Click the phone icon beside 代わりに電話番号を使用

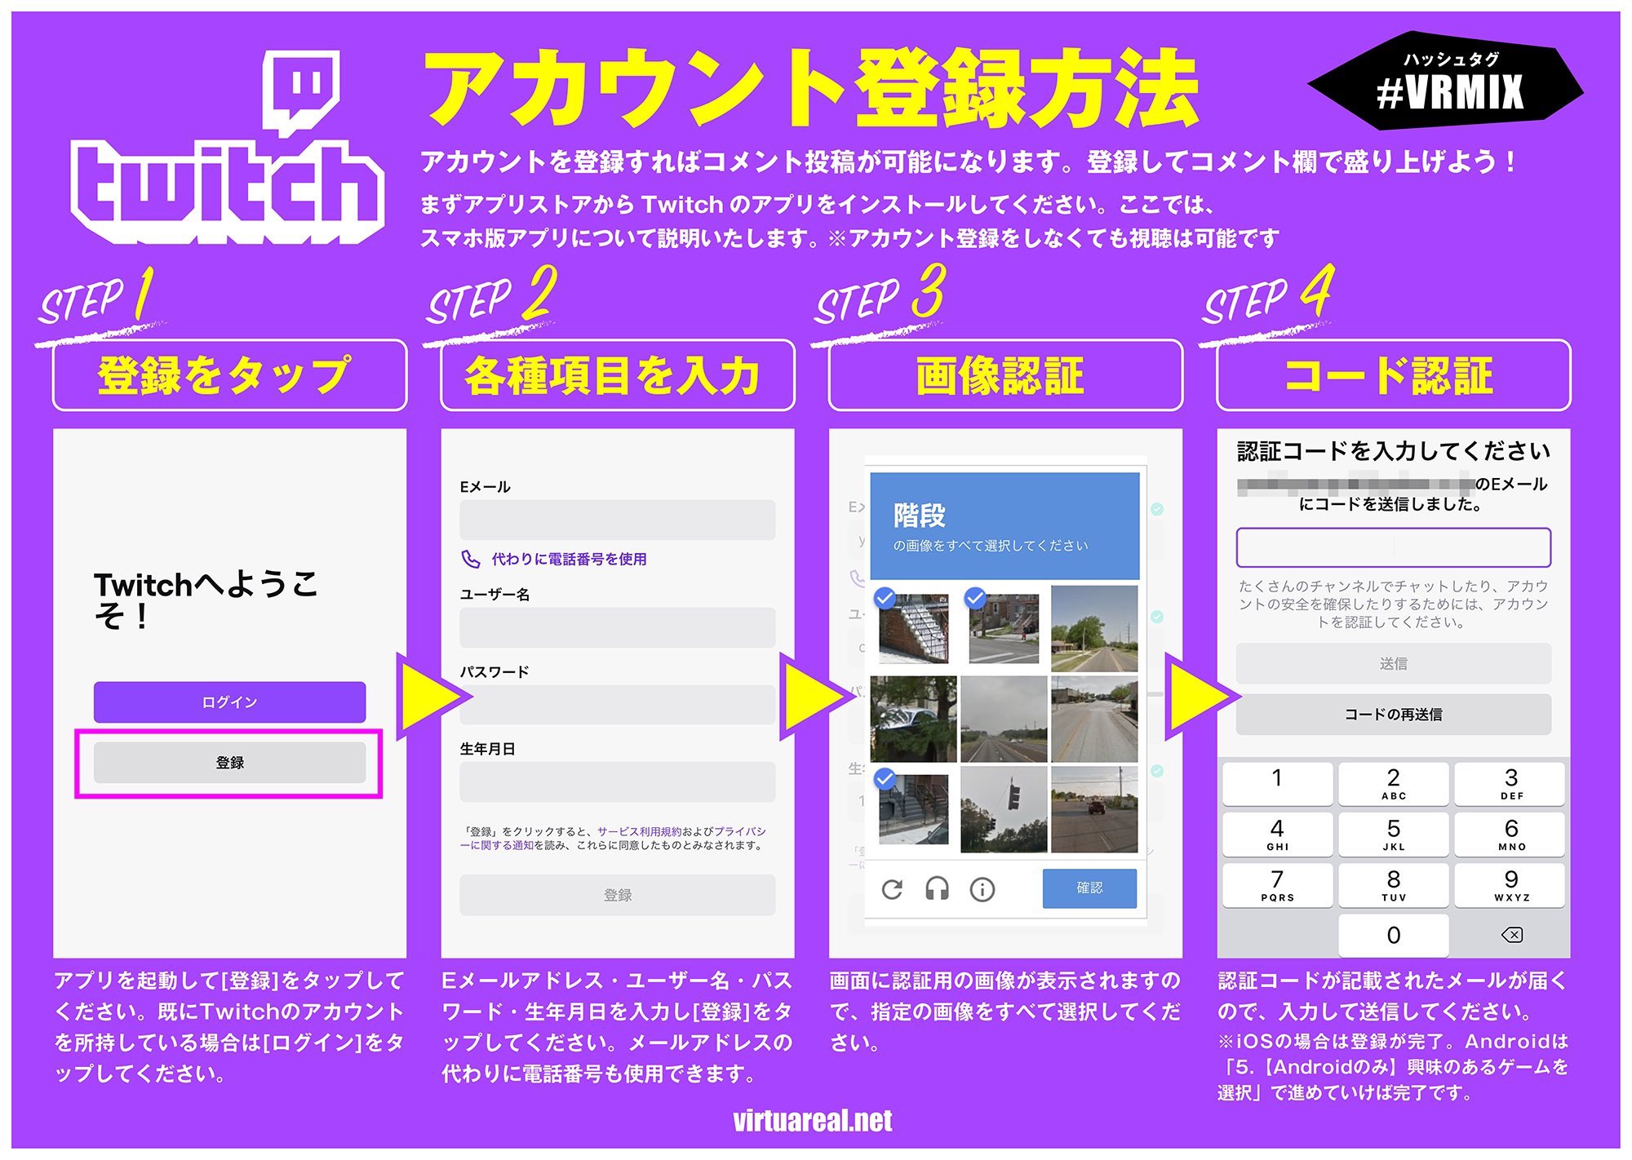(471, 559)
